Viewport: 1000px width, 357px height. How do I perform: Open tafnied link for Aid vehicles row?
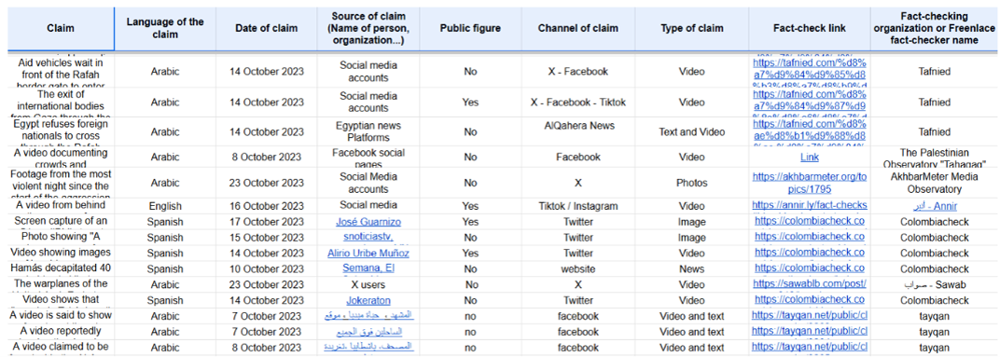pyautogui.click(x=810, y=72)
